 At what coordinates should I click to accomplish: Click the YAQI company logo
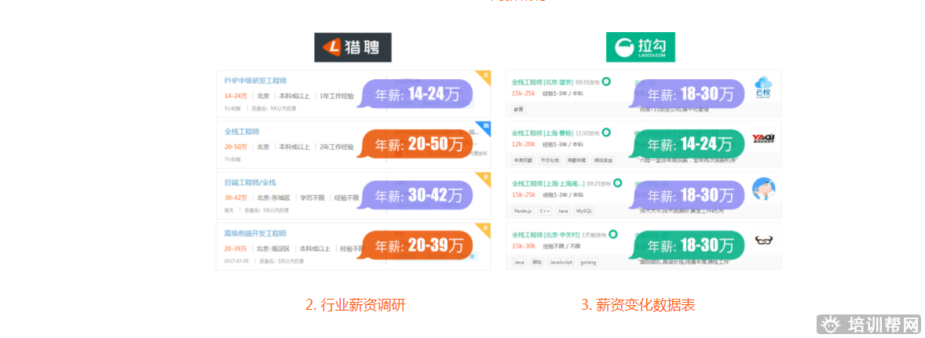[763, 139]
